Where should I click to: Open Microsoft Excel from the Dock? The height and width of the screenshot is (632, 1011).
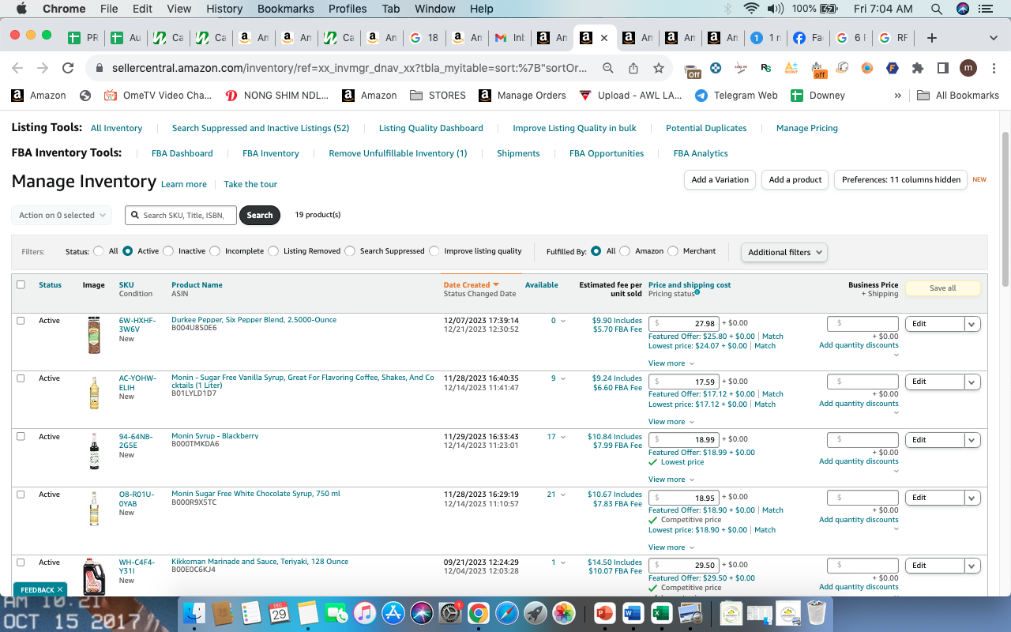point(661,612)
